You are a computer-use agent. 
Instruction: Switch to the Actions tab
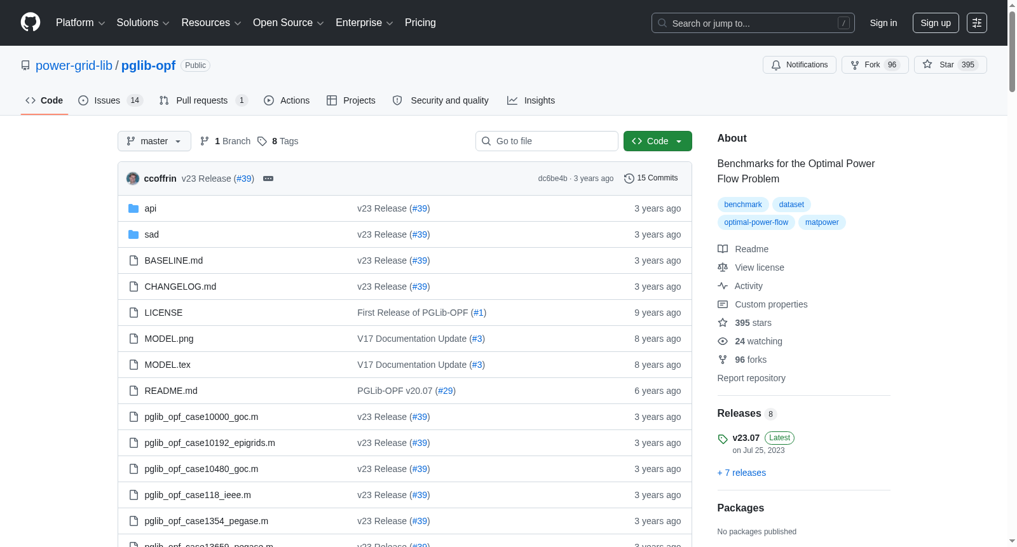coord(287,100)
